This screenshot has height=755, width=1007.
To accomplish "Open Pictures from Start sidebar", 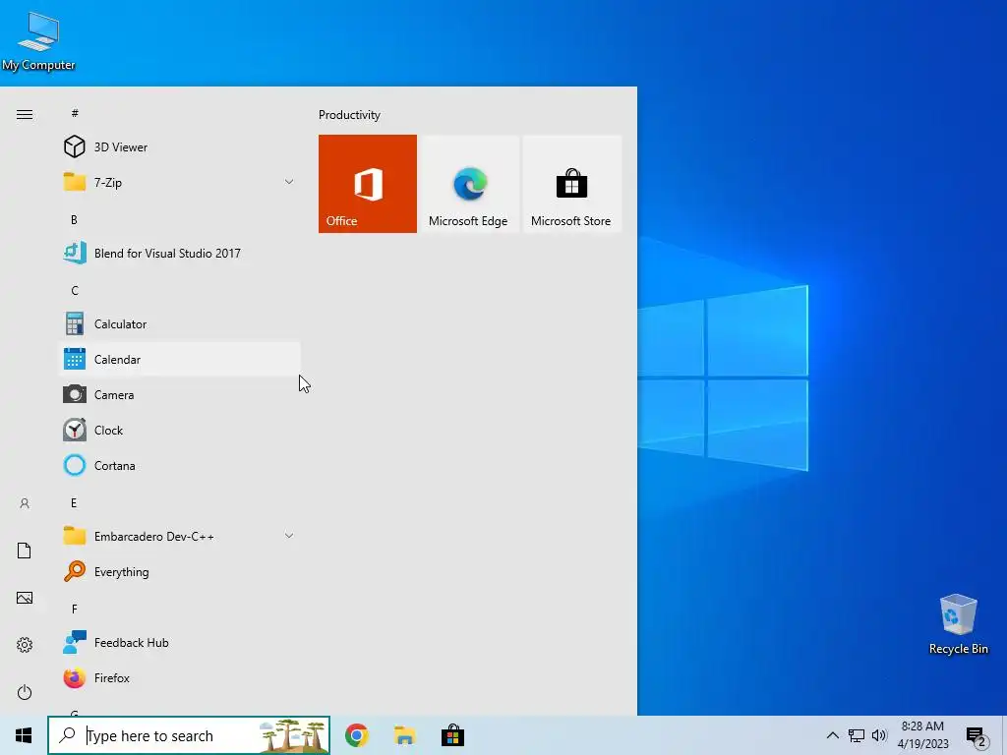I will pyautogui.click(x=25, y=598).
